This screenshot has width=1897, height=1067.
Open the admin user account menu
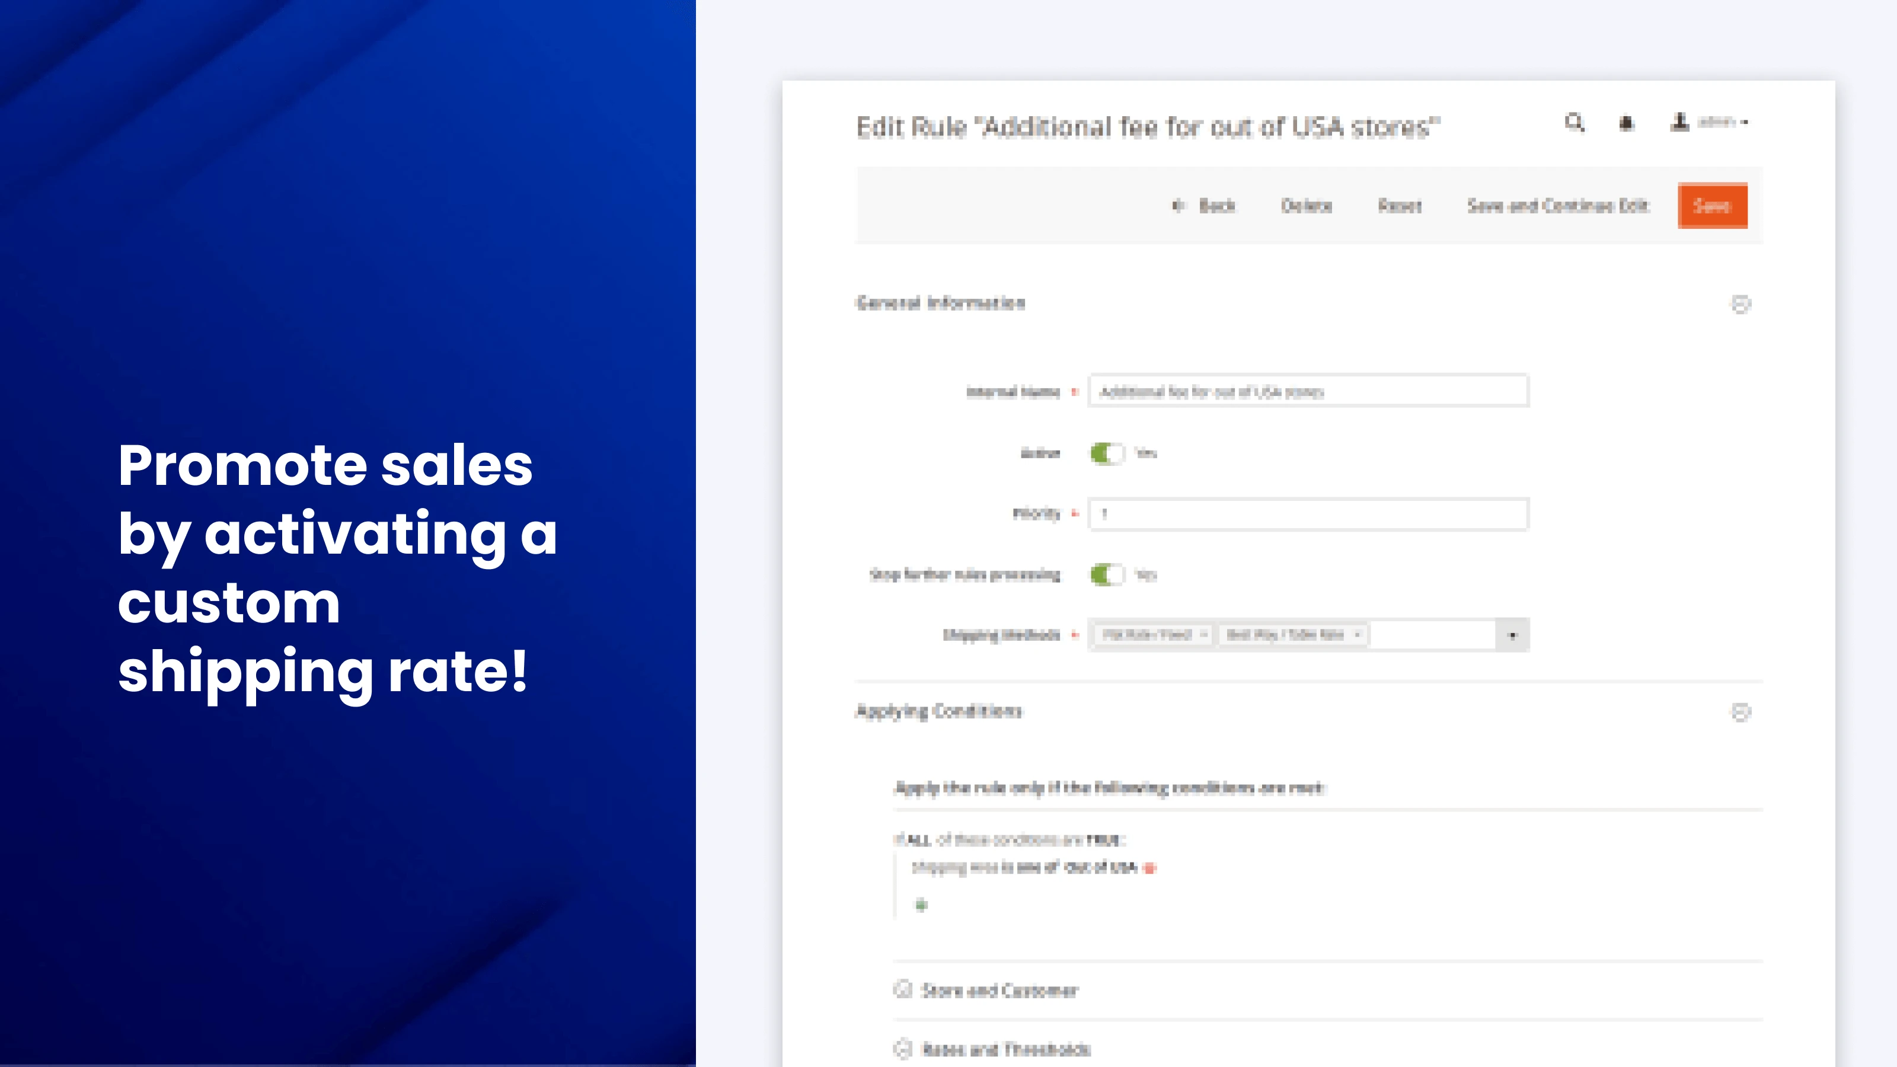click(1709, 122)
